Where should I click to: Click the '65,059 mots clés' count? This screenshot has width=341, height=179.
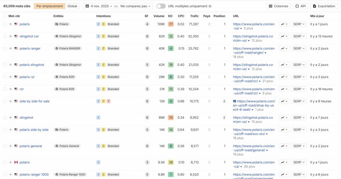point(17,6)
